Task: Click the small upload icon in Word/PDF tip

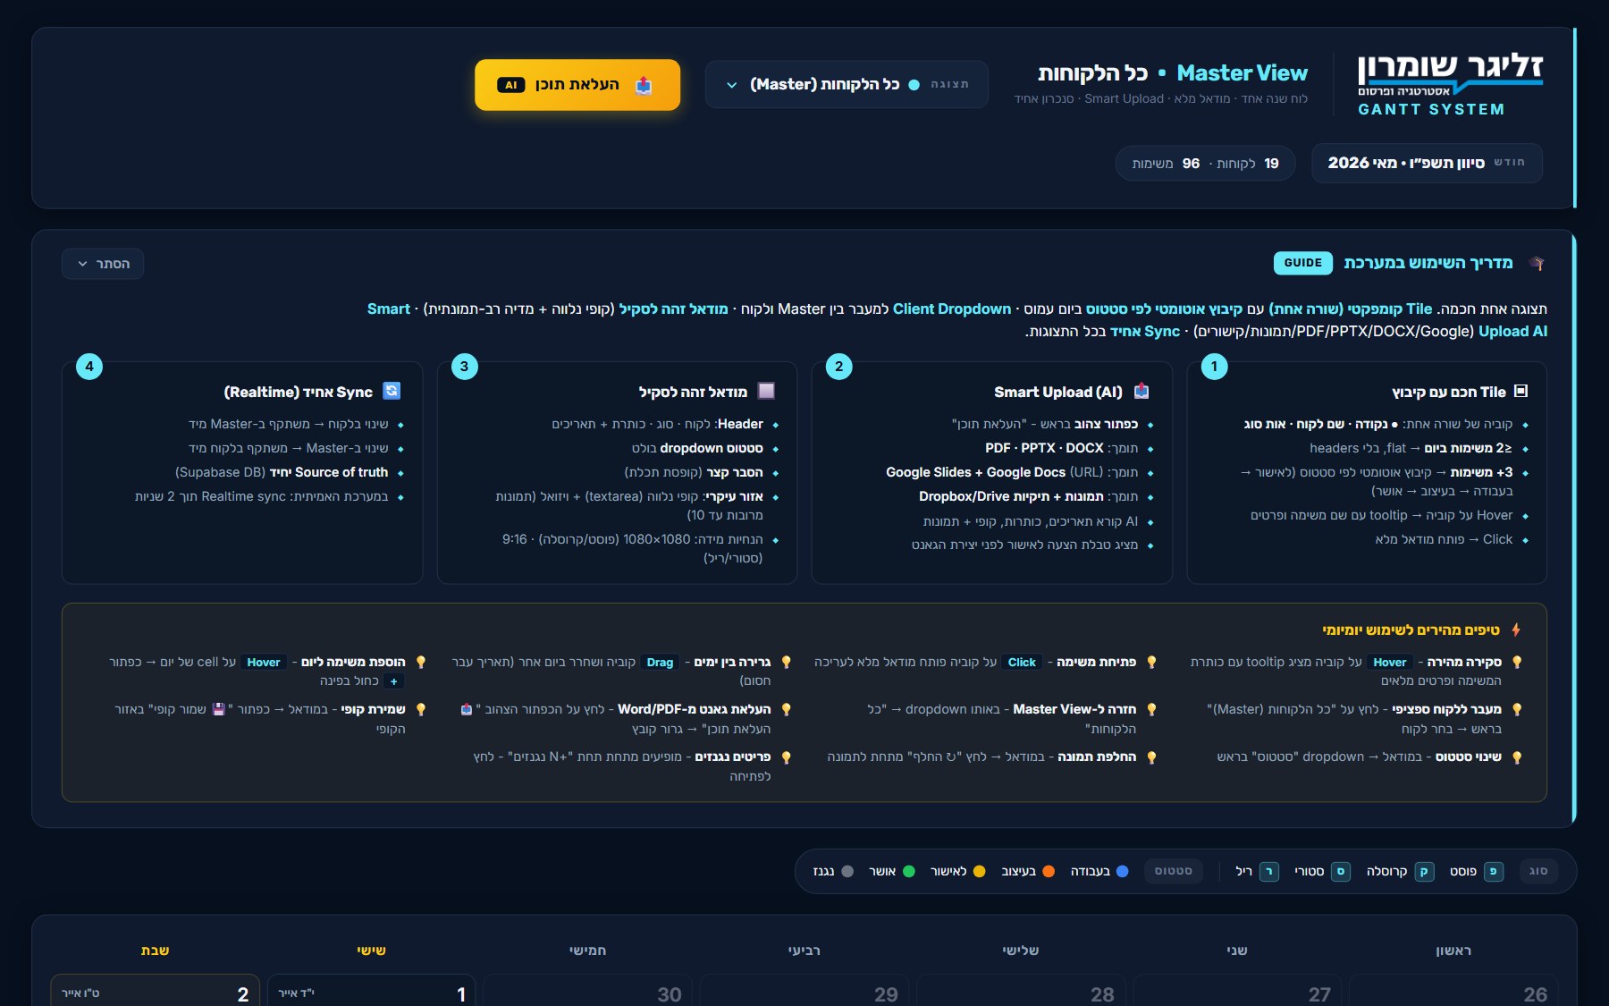Action: coord(466,709)
